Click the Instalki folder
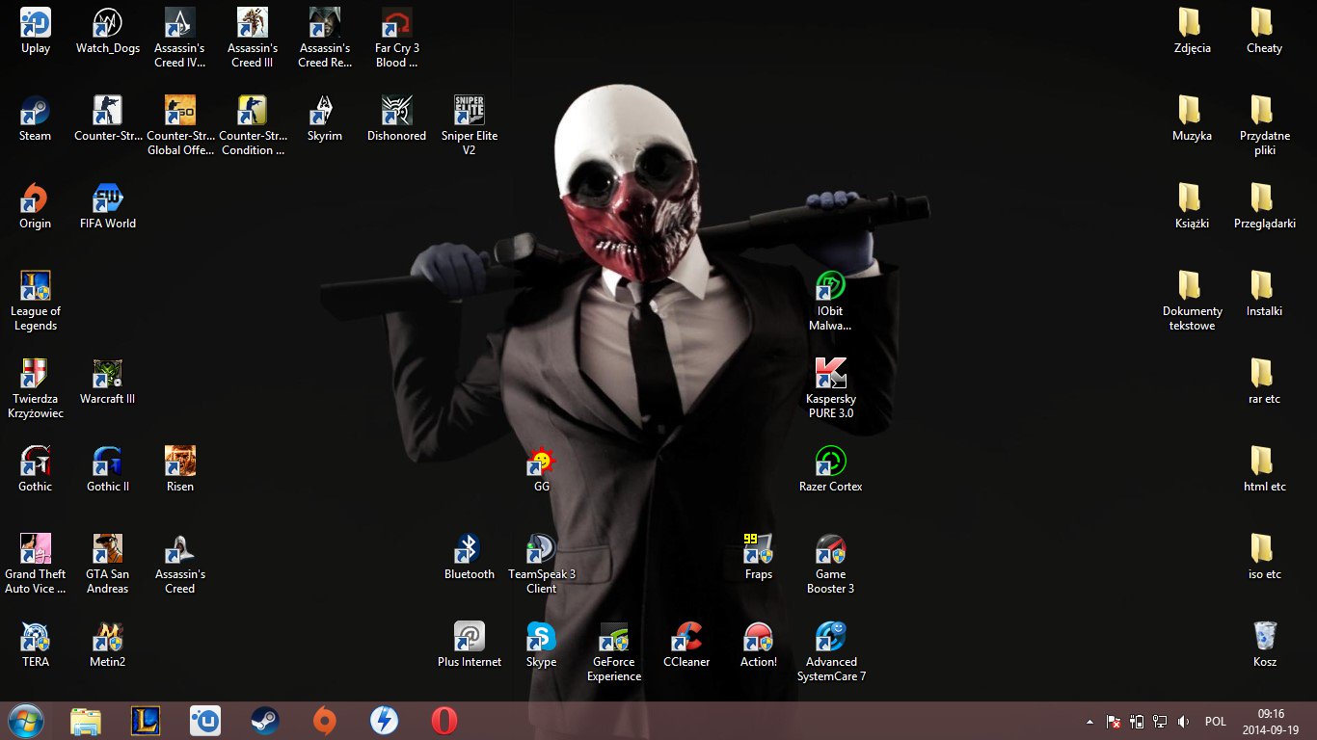Image resolution: width=1317 pixels, height=740 pixels. click(1265, 294)
